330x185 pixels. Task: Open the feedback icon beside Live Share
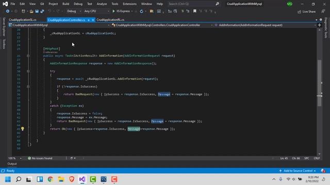click(x=323, y=11)
